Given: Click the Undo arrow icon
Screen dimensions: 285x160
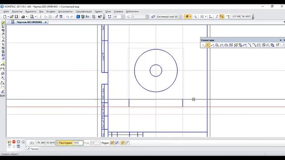Looking at the screenshot, I should (67, 17).
